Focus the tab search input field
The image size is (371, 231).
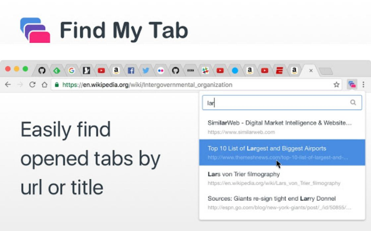pyautogui.click(x=274, y=103)
